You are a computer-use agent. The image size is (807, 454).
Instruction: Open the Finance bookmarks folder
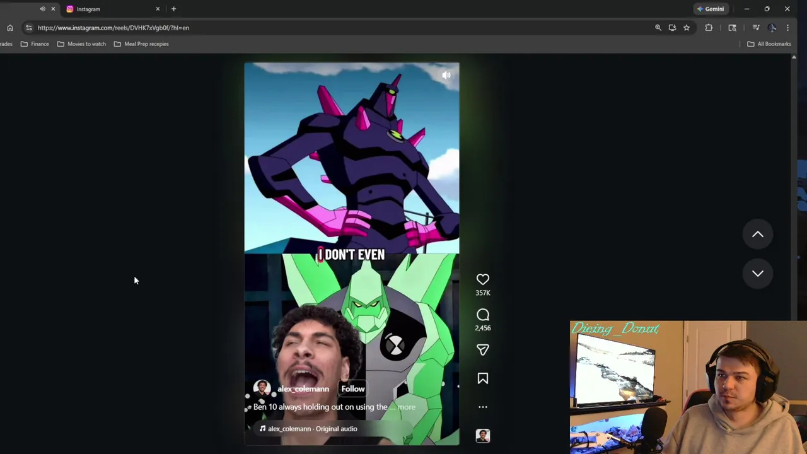click(x=35, y=44)
